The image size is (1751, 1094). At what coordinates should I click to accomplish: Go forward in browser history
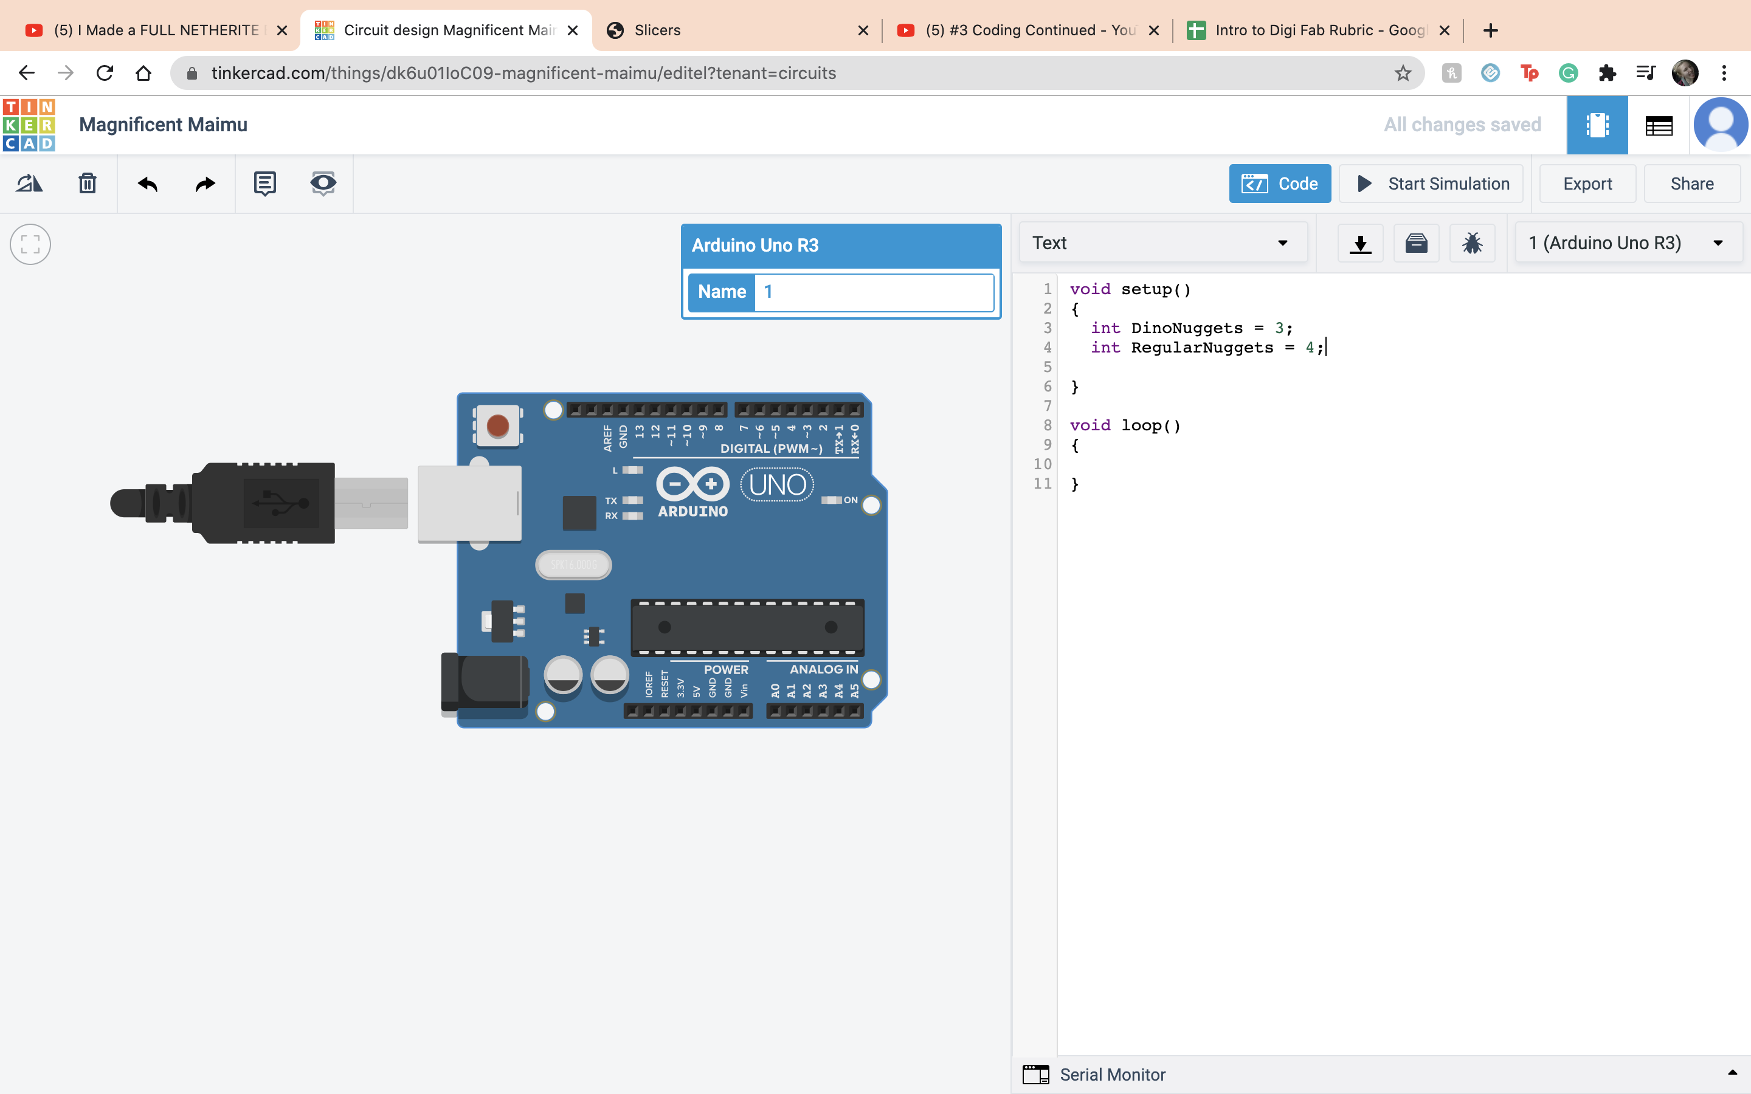tap(66, 73)
